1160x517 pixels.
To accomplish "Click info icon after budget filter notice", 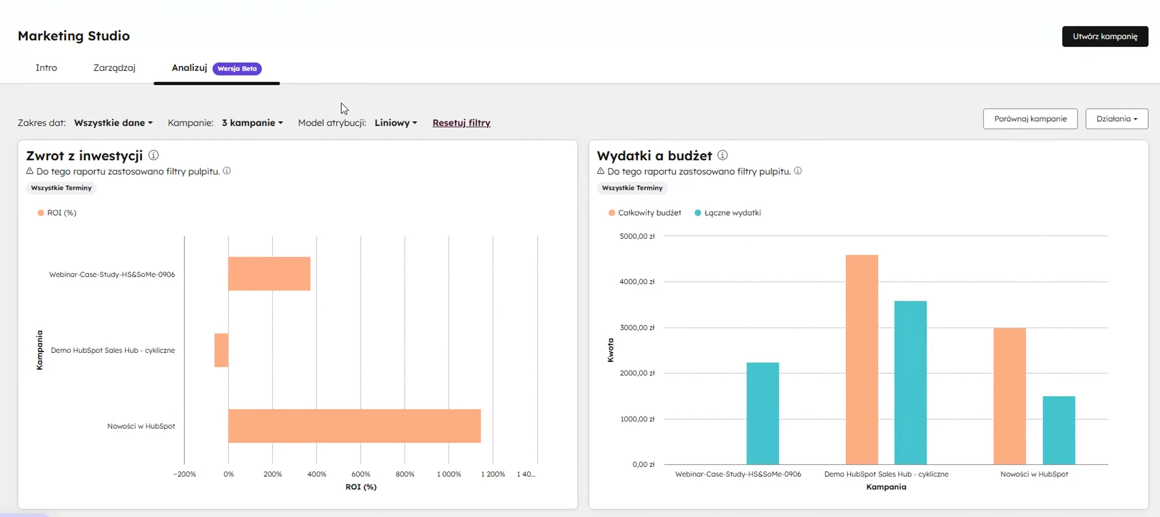I will (x=797, y=171).
